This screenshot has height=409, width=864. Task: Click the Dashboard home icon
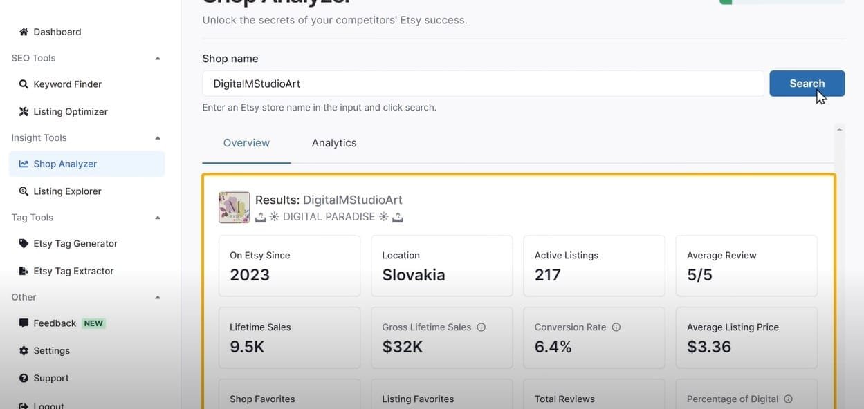click(24, 32)
